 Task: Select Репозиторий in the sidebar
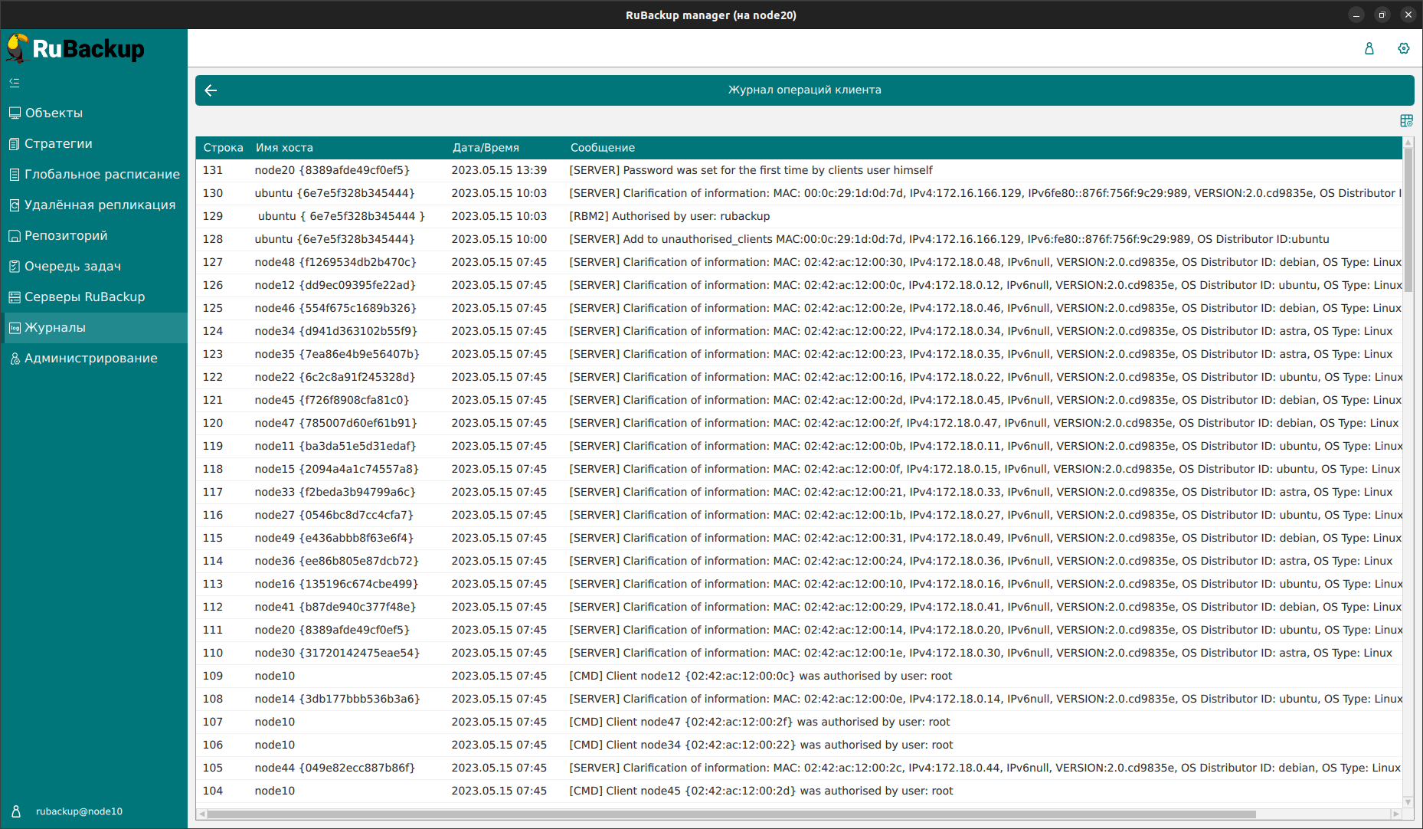pos(66,236)
